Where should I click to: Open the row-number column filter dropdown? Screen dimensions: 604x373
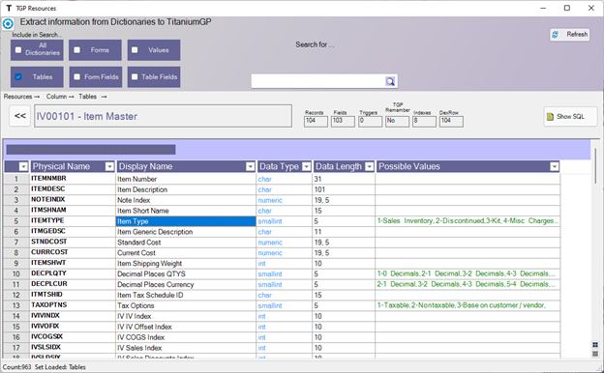(x=23, y=166)
